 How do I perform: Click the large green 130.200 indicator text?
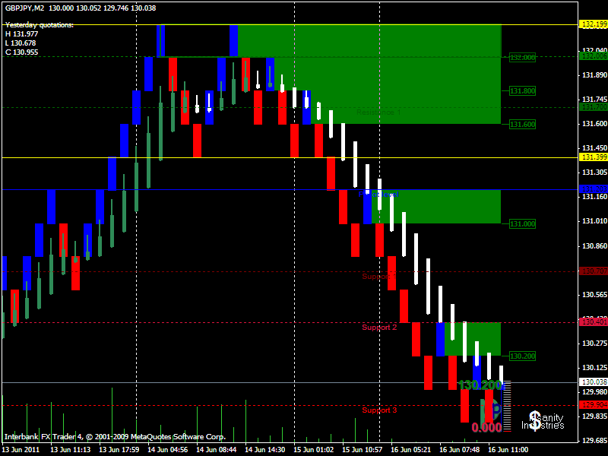click(480, 385)
